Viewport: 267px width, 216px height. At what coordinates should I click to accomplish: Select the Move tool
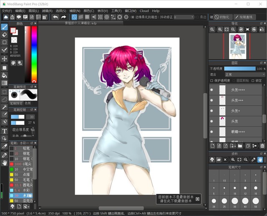[5, 59]
